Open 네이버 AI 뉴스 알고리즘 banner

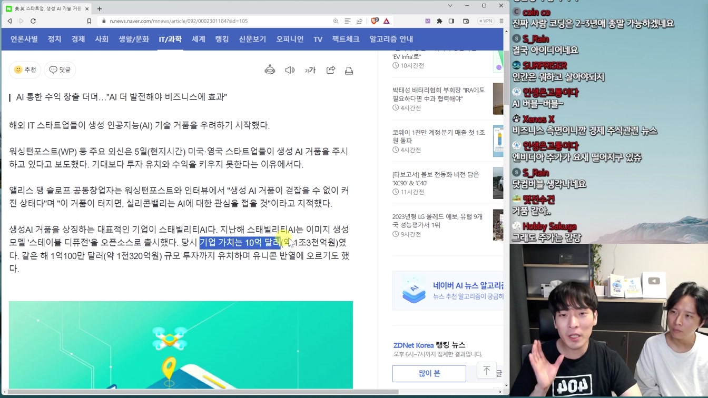click(448, 291)
